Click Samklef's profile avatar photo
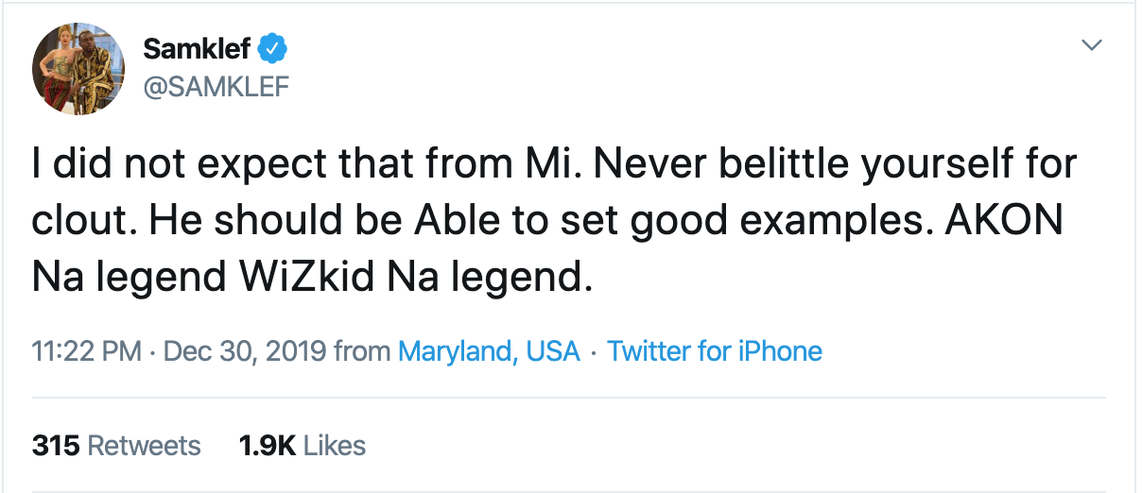The width and height of the screenshot is (1142, 493). 79,68
